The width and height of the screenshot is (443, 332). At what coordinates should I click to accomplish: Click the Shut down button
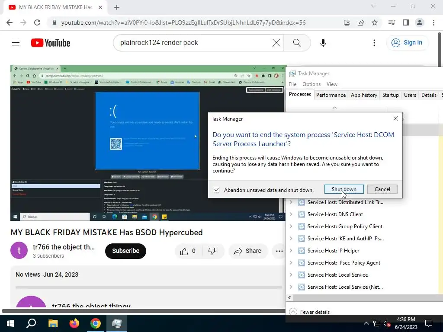pos(344,189)
